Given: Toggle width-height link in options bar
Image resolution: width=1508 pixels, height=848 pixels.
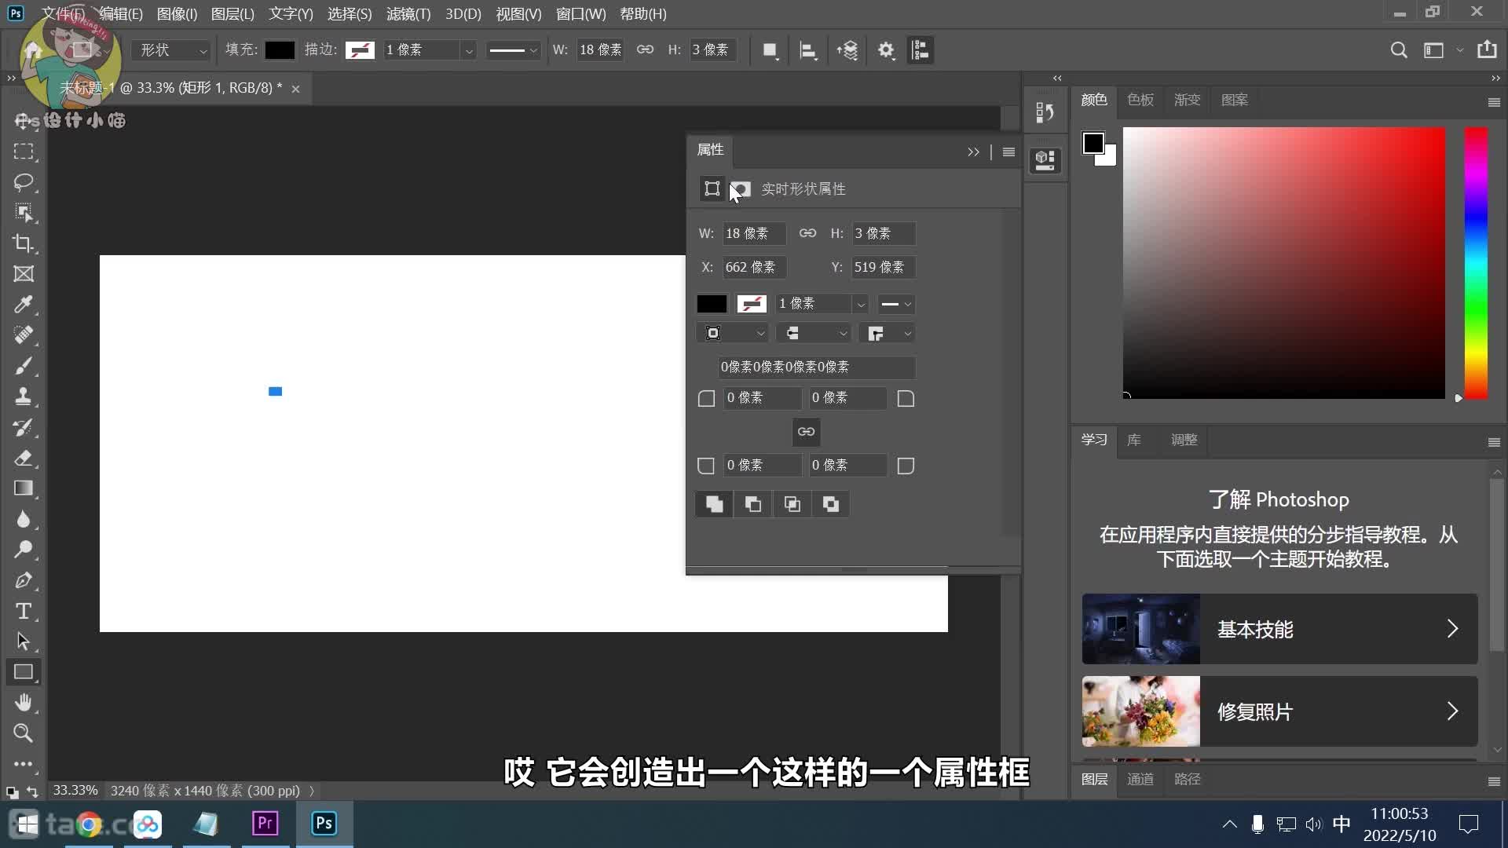Looking at the screenshot, I should pyautogui.click(x=645, y=49).
